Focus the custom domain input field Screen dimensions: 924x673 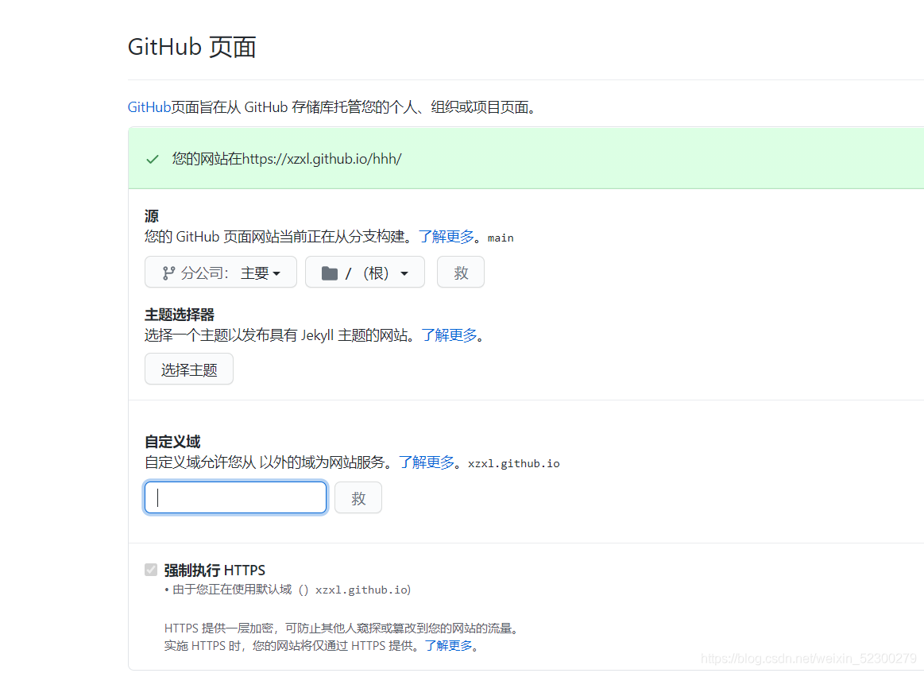236,498
